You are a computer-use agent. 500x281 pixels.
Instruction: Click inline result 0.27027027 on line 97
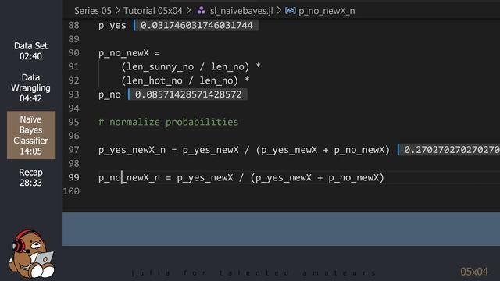click(x=448, y=149)
